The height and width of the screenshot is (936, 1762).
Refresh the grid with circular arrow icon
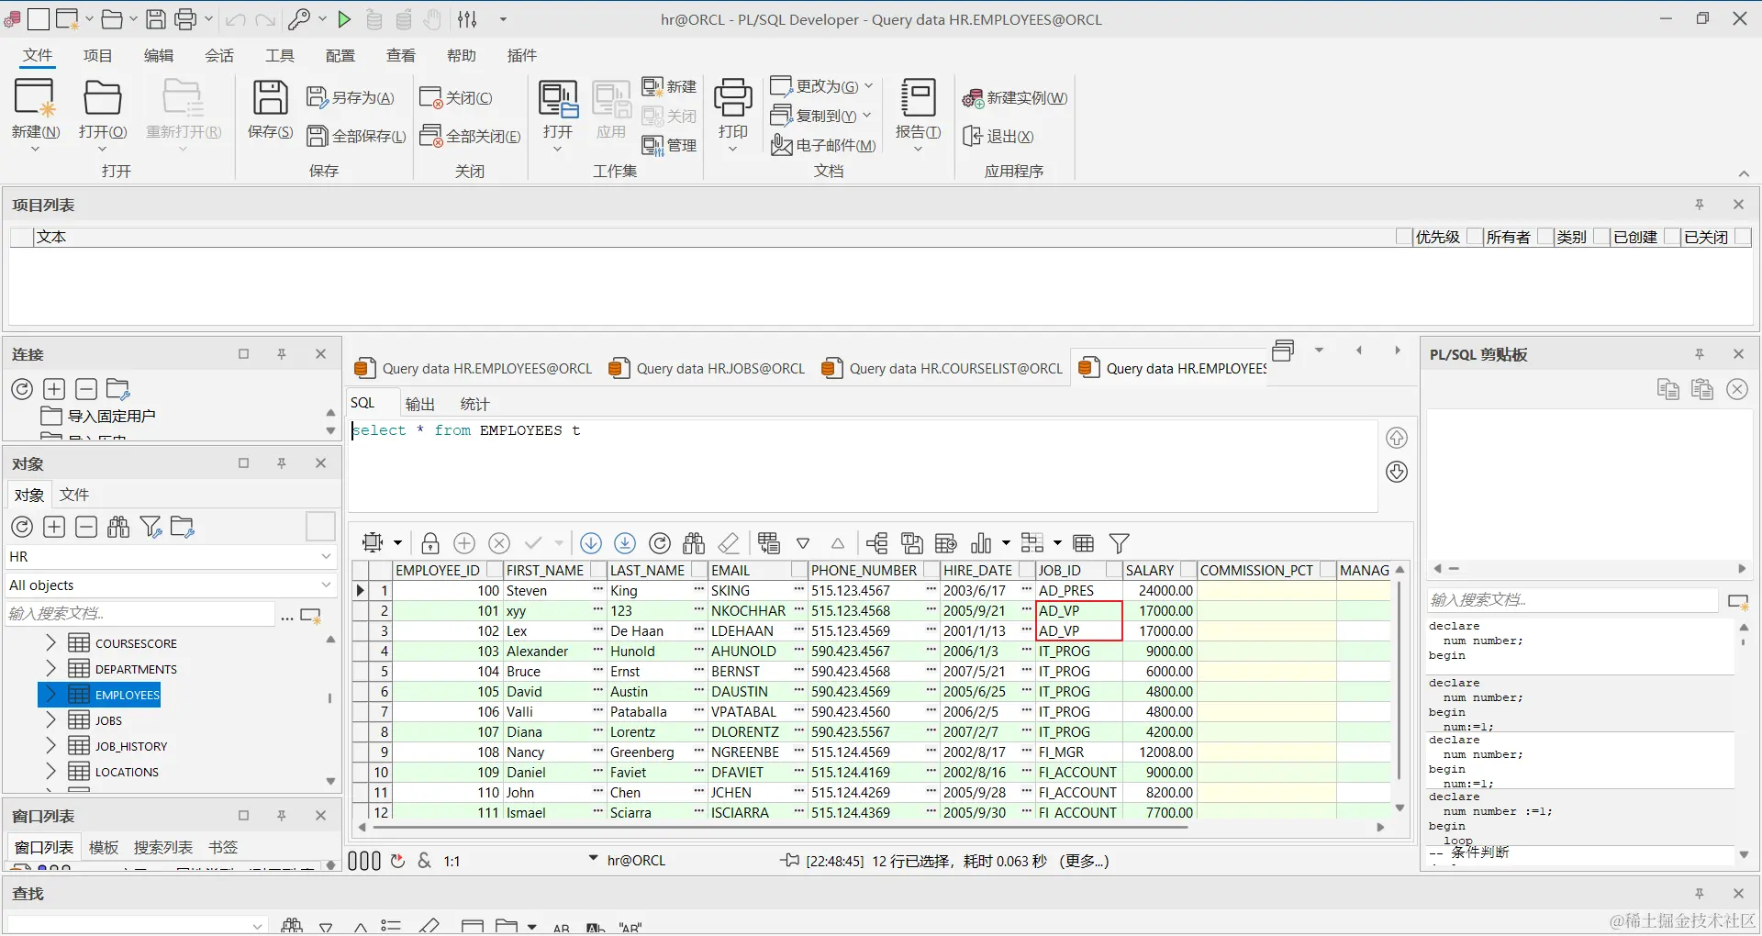(660, 543)
